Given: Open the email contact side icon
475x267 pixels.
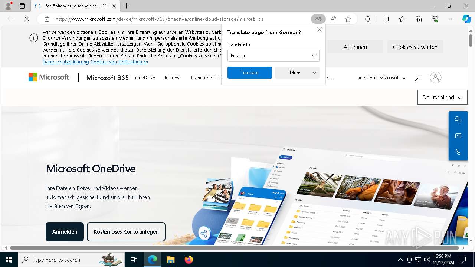Looking at the screenshot, I should 458,136.
